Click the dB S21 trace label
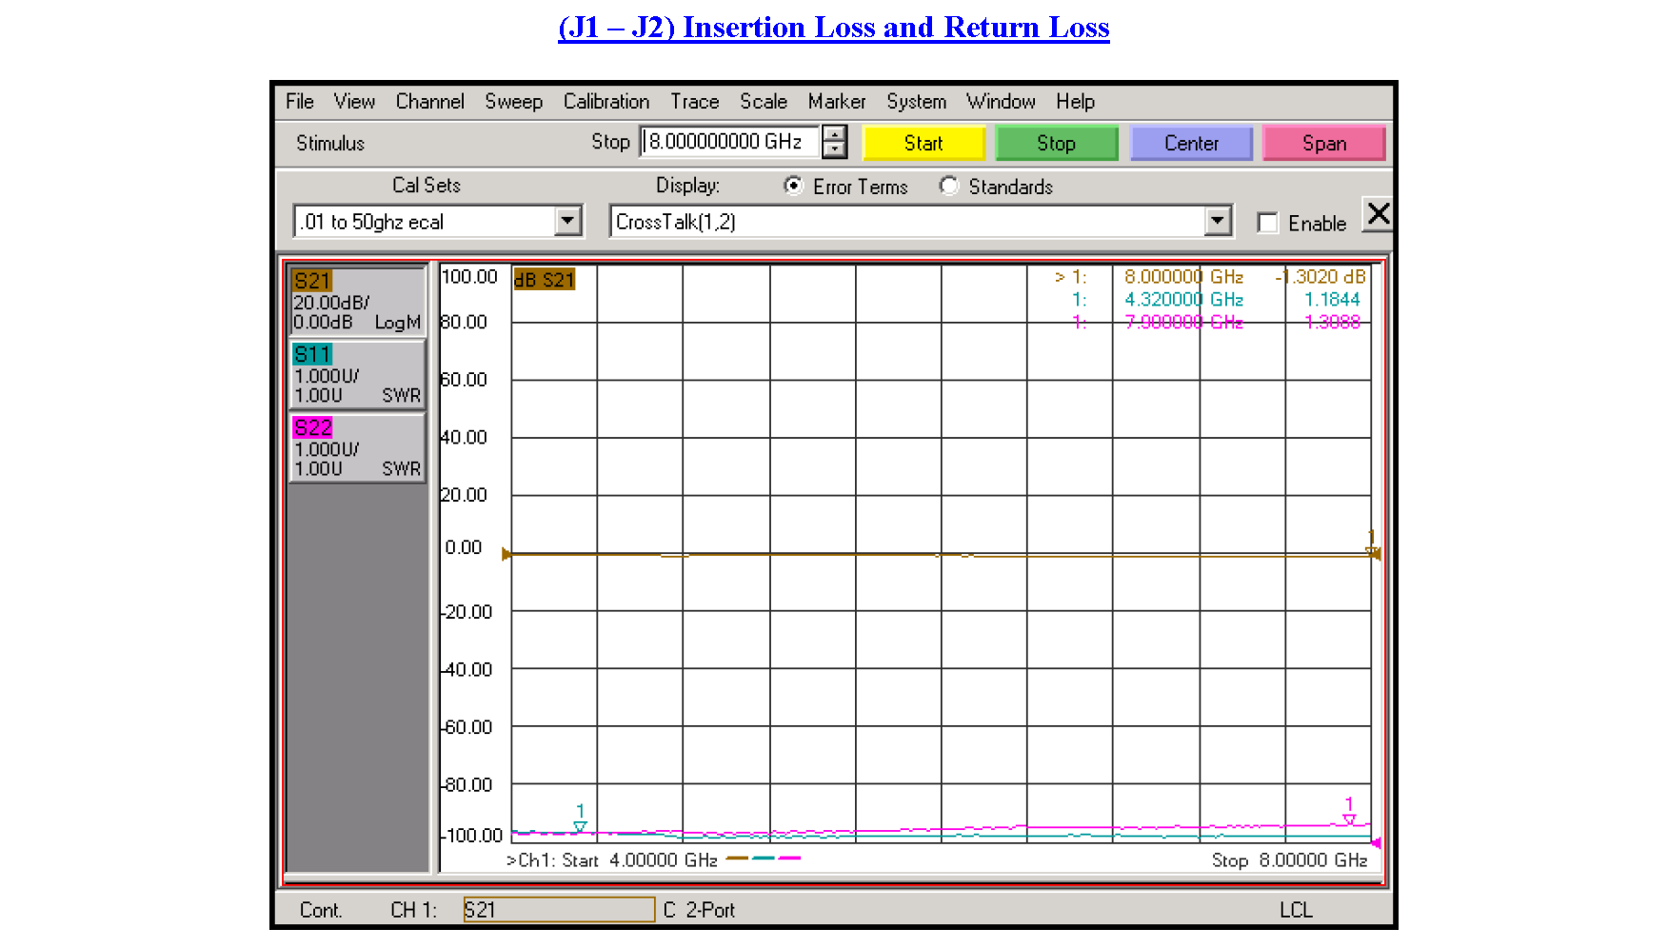The image size is (1668, 948). (x=545, y=280)
